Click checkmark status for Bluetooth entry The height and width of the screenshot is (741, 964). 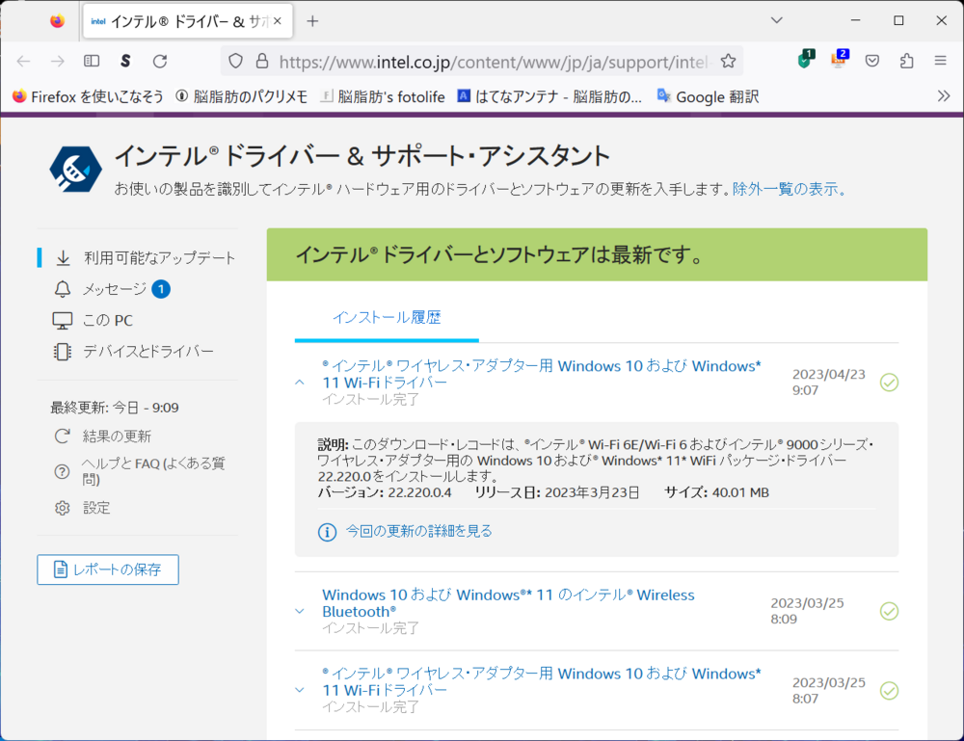(889, 611)
